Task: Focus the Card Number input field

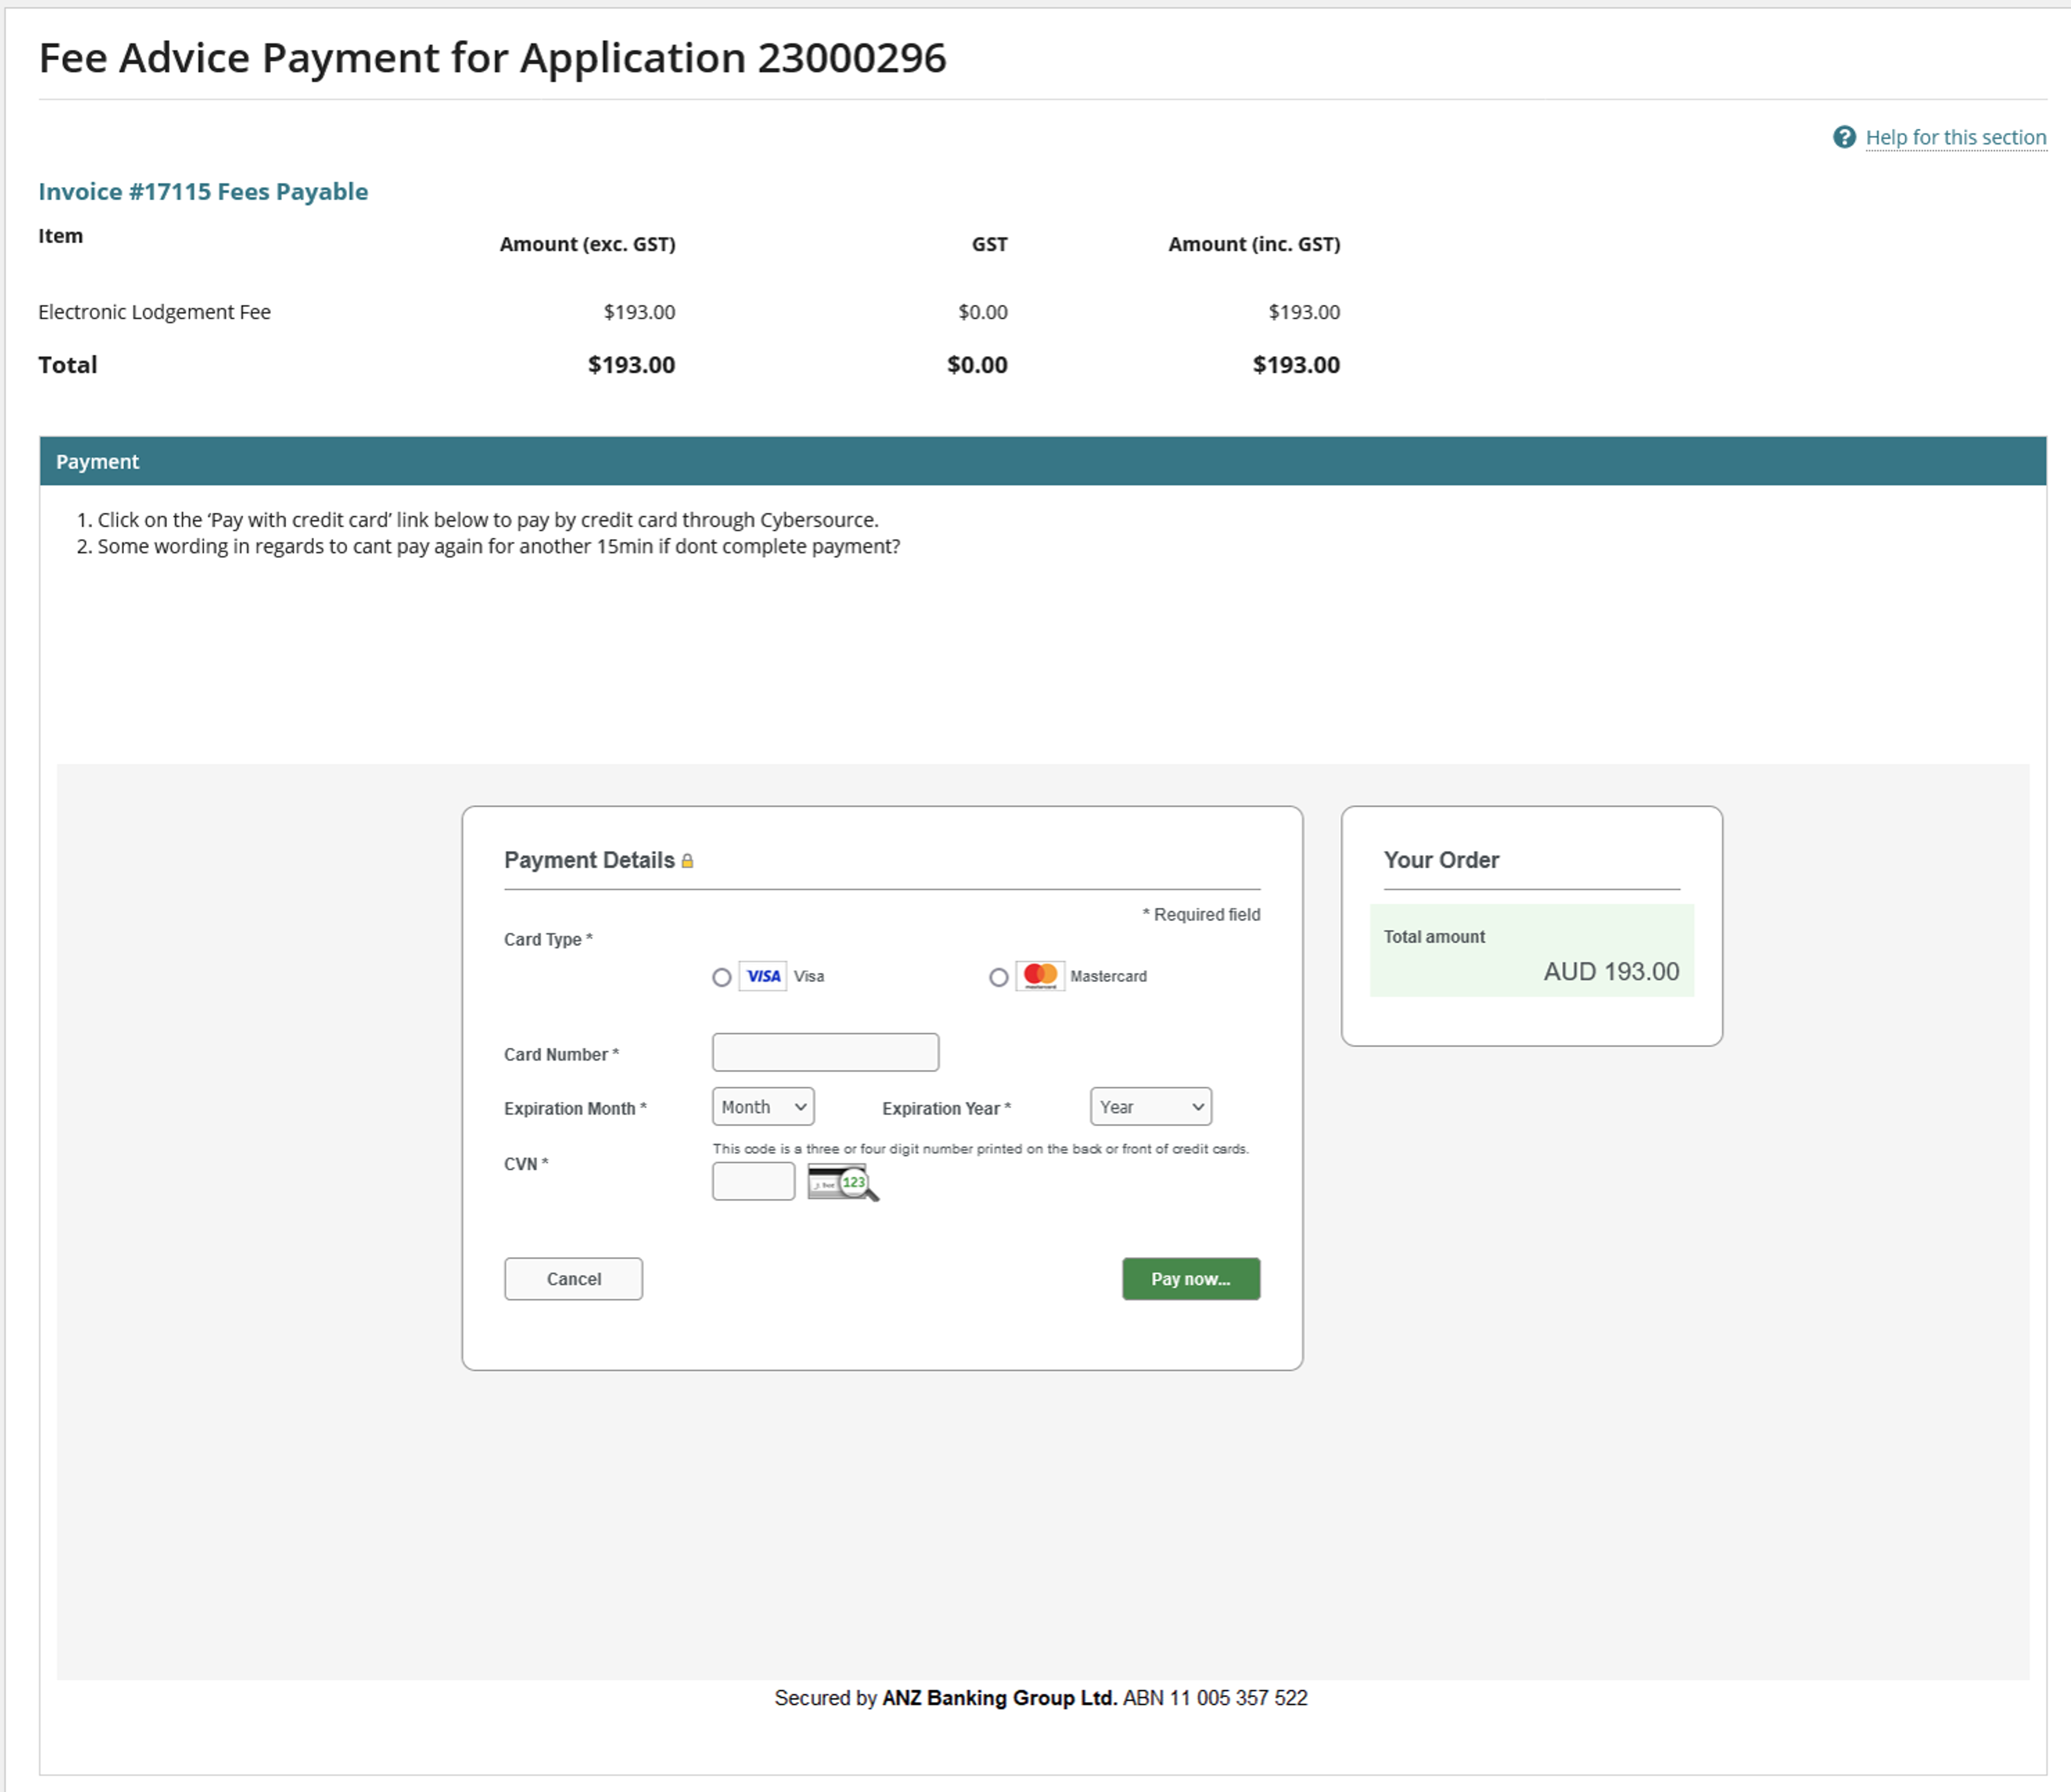Action: click(x=825, y=1052)
